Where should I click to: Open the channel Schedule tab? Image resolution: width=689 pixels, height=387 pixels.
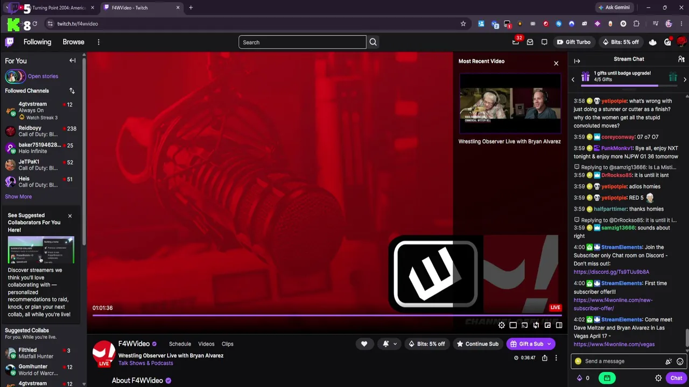coord(180,344)
